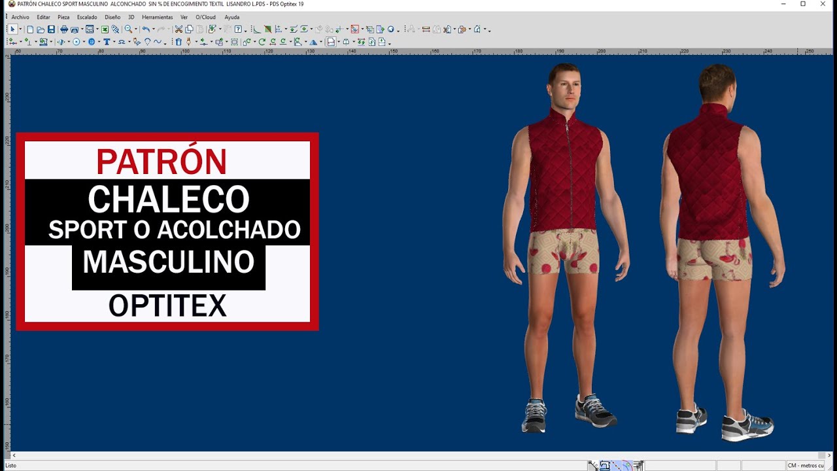Open dropdown beside red-framed measure icon

(x=362, y=29)
